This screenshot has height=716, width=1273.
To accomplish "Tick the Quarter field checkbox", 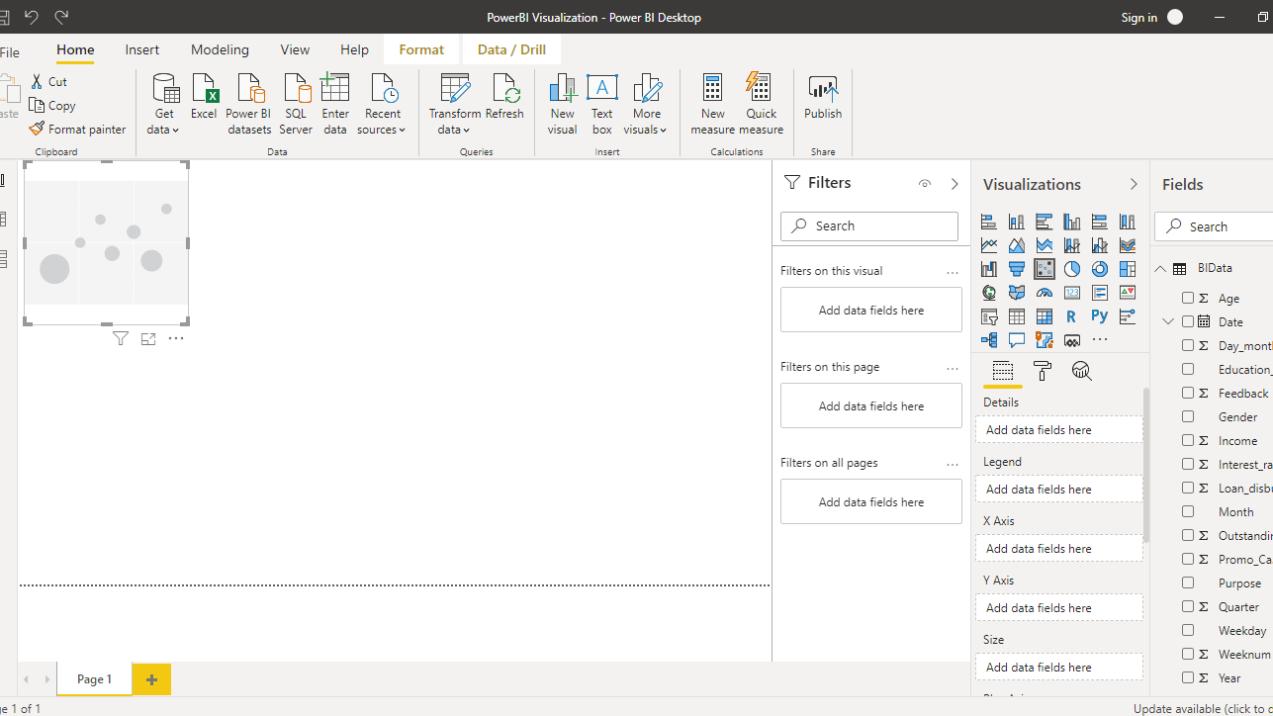I will pos(1188,606).
